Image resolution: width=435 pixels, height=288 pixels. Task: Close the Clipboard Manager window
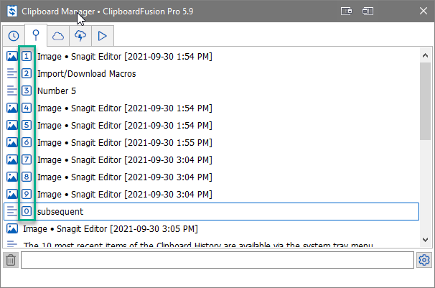point(424,11)
